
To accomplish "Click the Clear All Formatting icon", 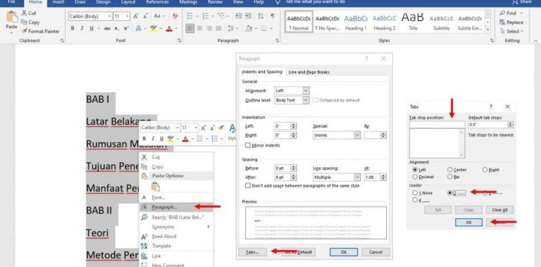I will [175, 16].
